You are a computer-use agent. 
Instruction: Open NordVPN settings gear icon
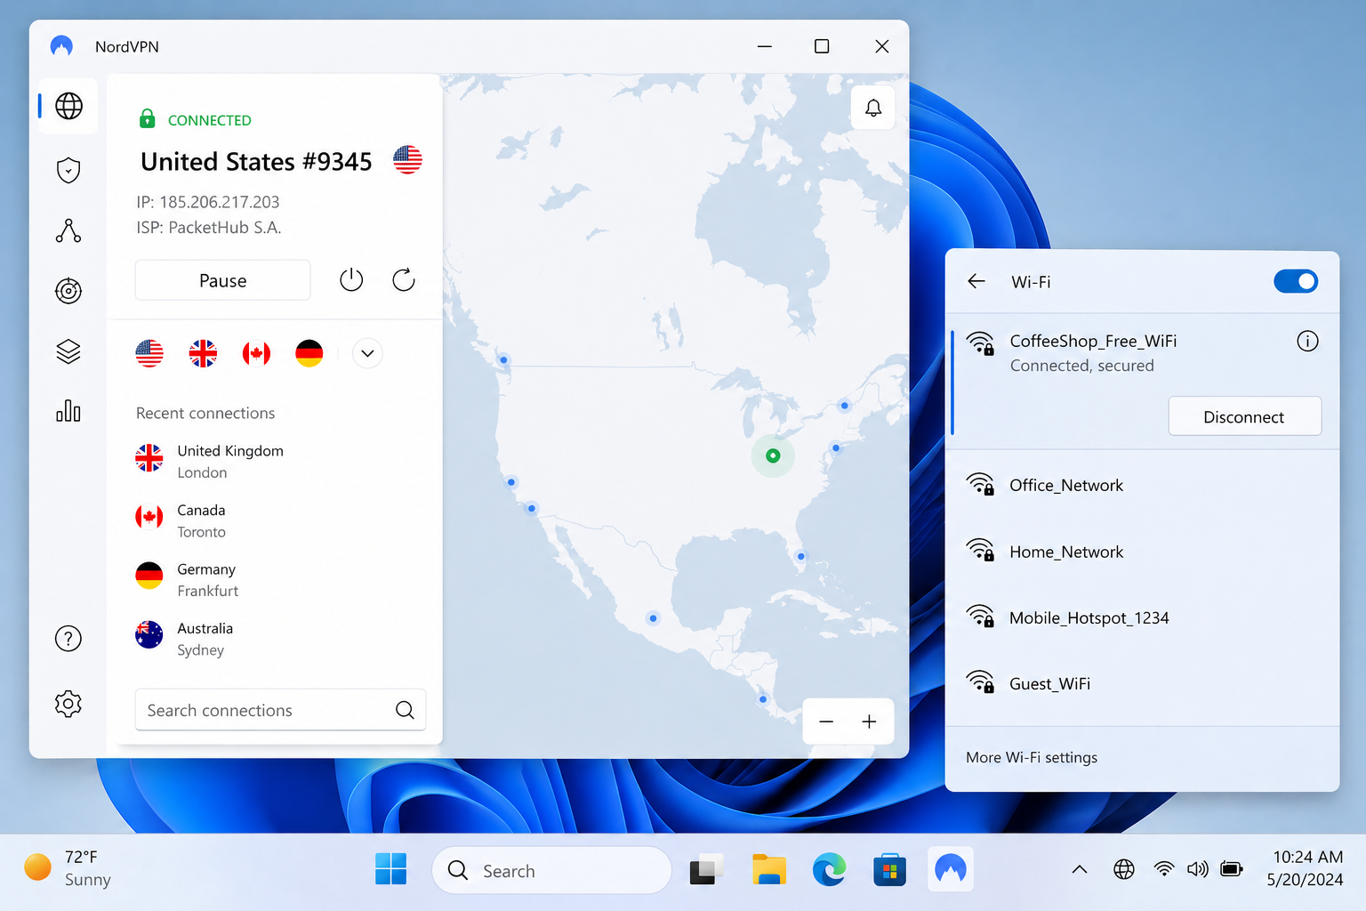pyautogui.click(x=68, y=704)
